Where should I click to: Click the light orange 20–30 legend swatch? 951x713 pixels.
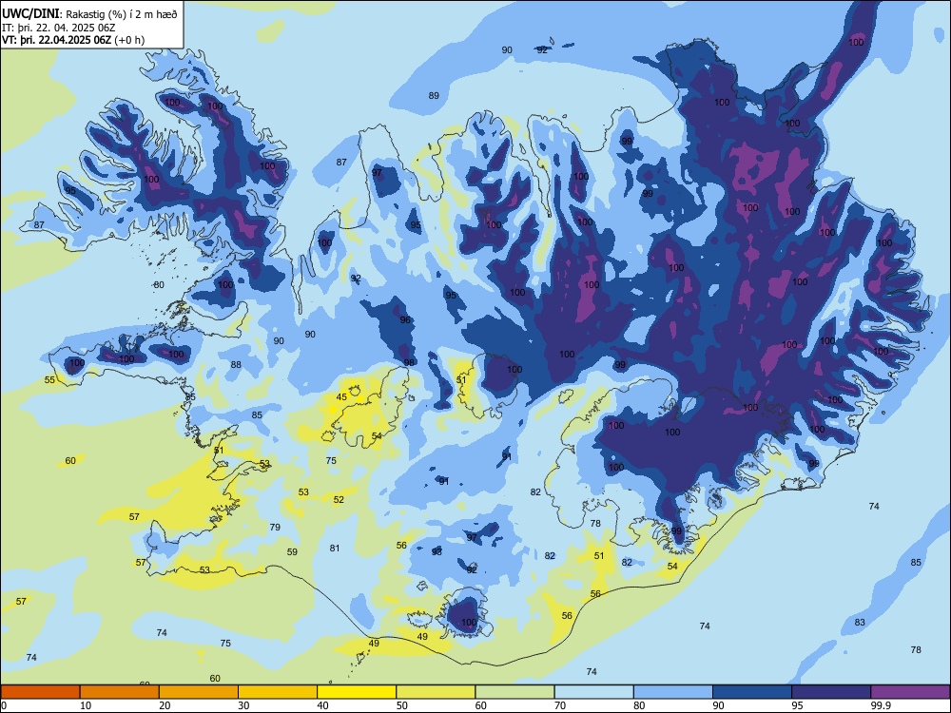[x=199, y=692]
